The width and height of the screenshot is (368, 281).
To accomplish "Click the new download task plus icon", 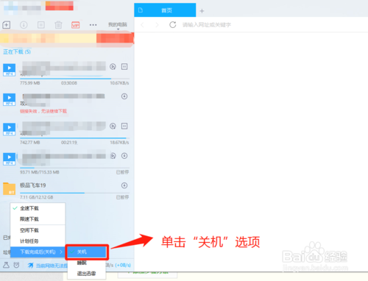I will (x=6, y=25).
